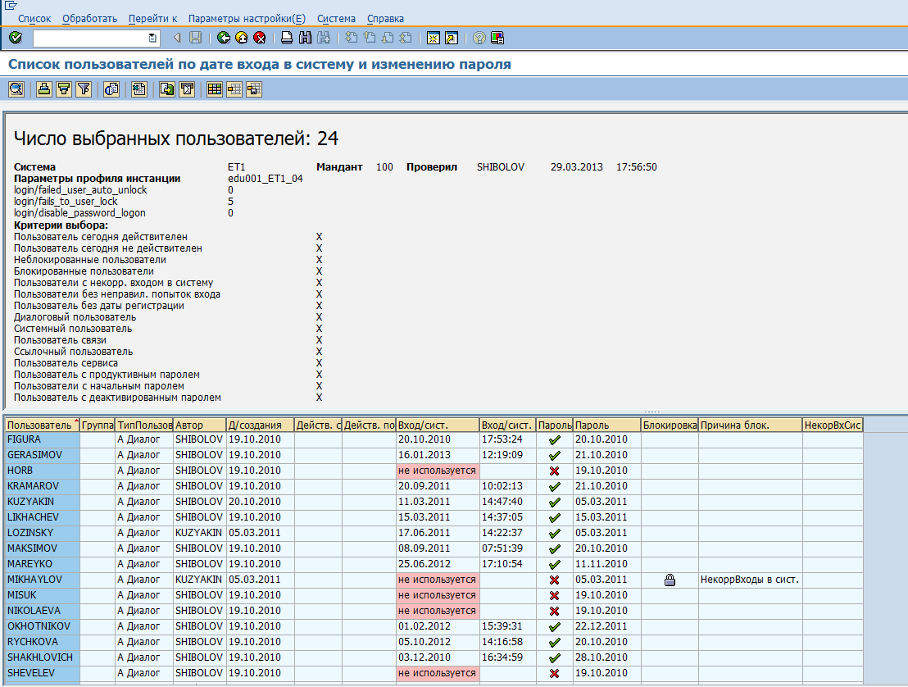Click the green Back arrow
This screenshot has height=687, width=908.
pyautogui.click(x=222, y=37)
